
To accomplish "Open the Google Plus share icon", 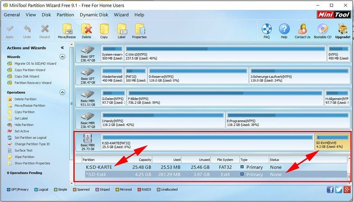I will [347, 190].
